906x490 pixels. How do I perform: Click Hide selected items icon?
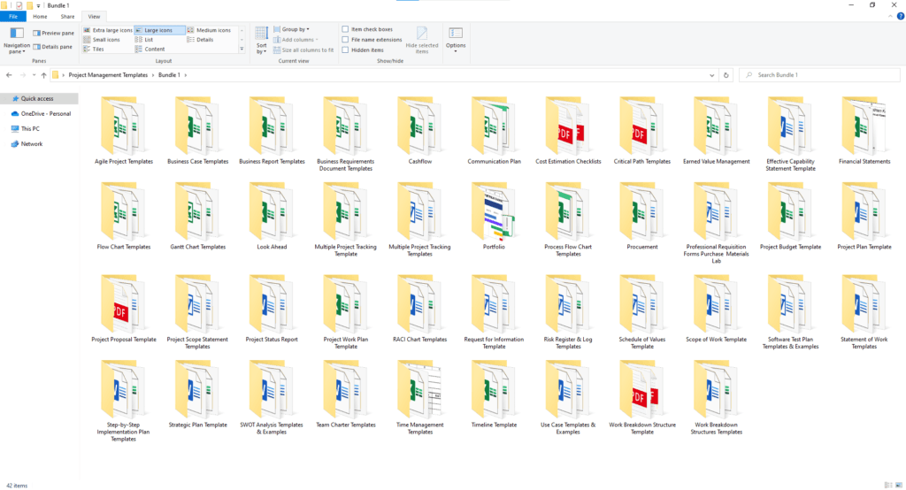point(421,41)
